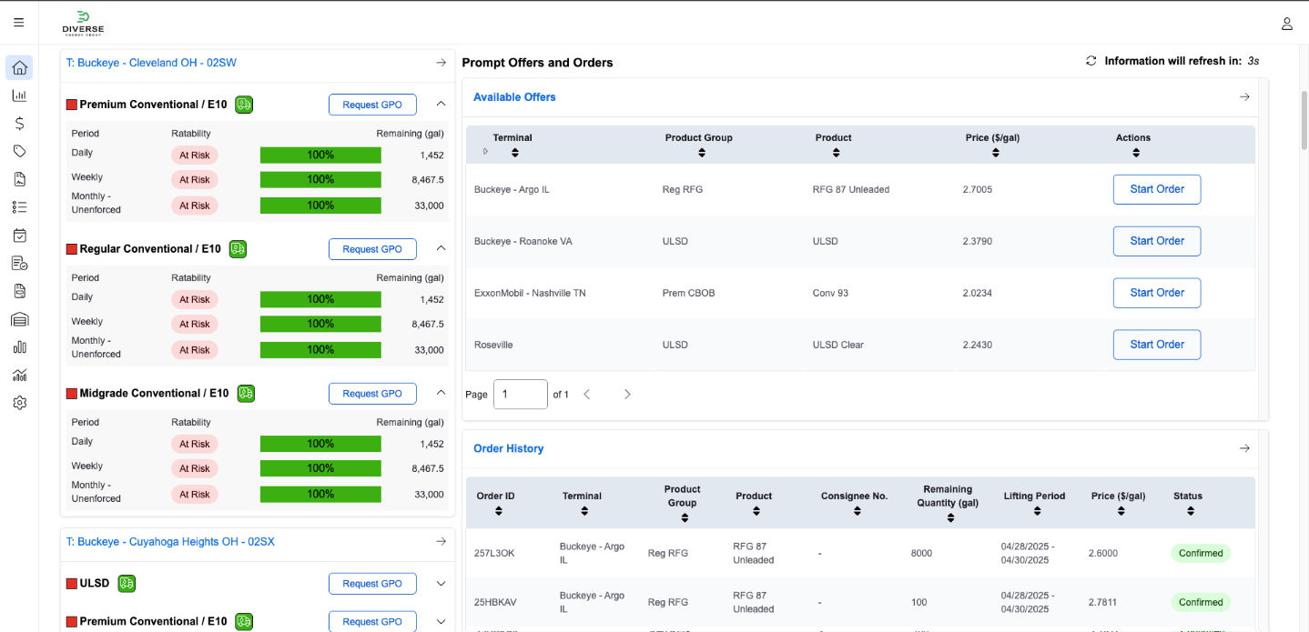Click the refresh information icon
The height and width of the screenshot is (632, 1309).
pyautogui.click(x=1091, y=61)
